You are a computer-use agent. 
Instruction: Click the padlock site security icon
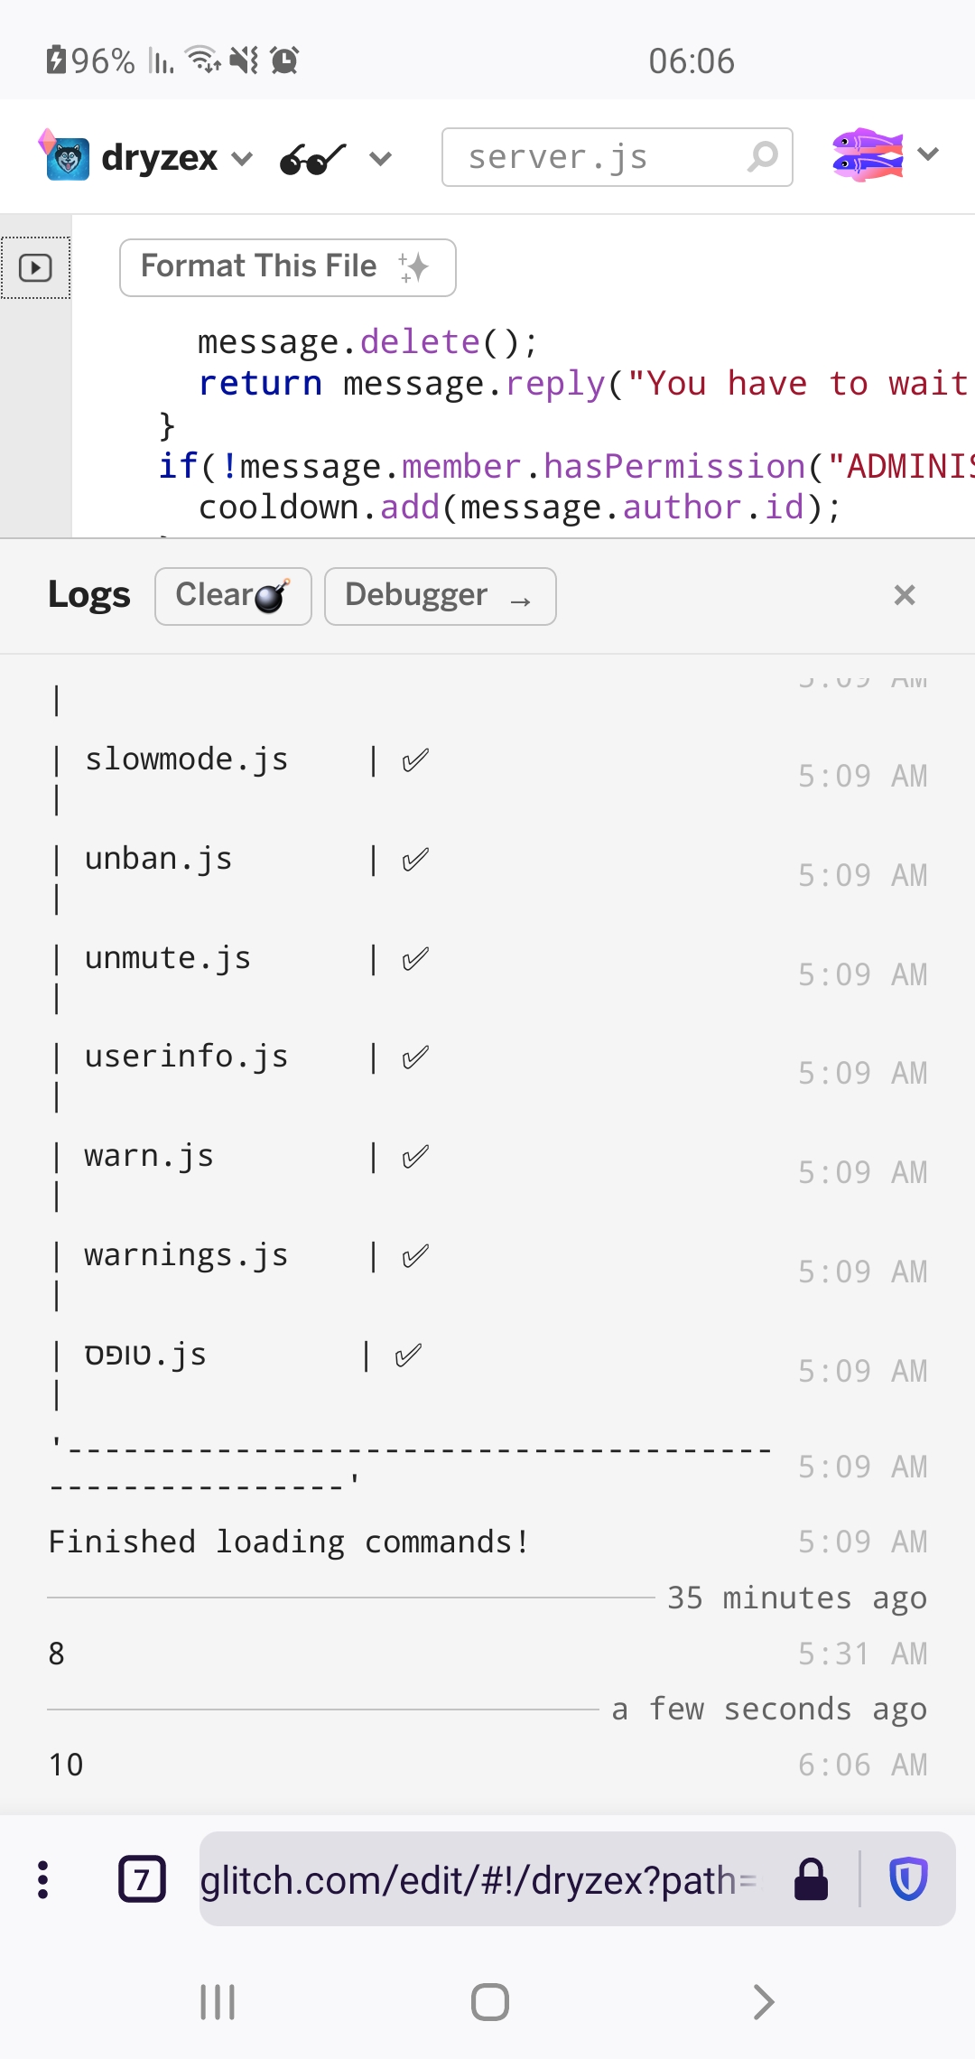(811, 1880)
